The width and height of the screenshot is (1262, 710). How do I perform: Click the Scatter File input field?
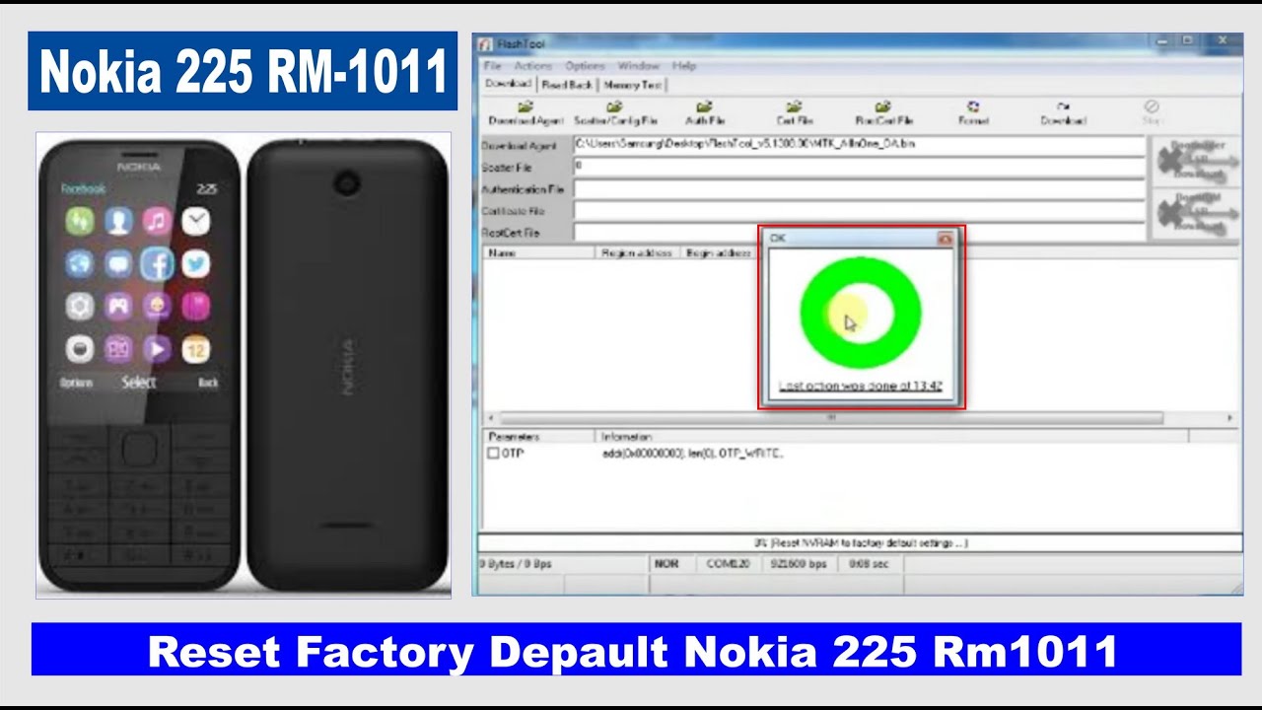859,168
